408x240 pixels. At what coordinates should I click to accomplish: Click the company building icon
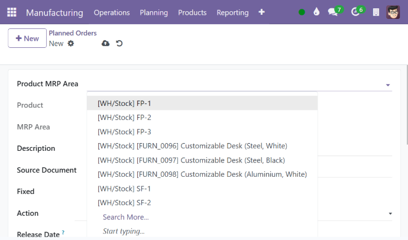click(376, 12)
